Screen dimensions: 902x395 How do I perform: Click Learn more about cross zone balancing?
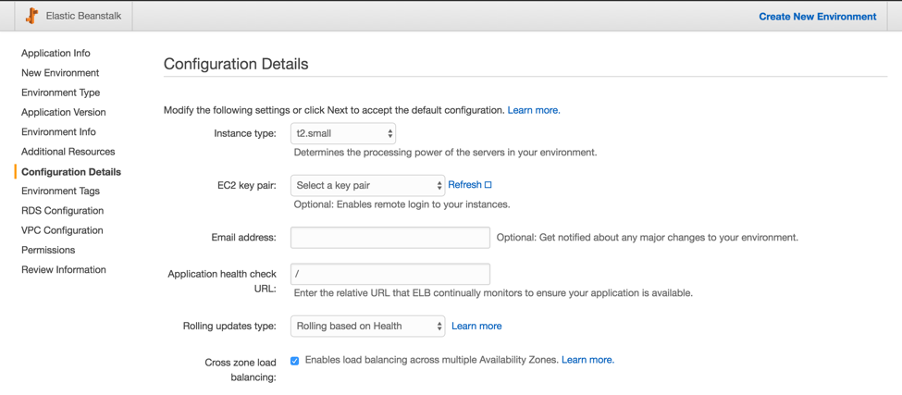point(587,360)
